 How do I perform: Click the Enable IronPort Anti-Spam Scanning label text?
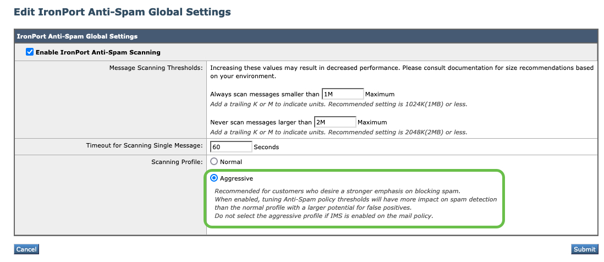tap(98, 52)
